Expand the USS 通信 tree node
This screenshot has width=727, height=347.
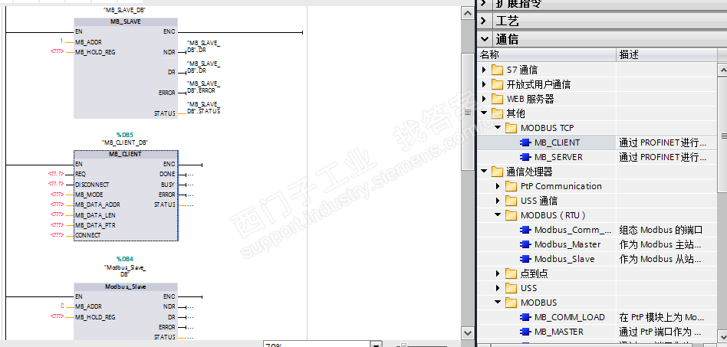pos(498,201)
